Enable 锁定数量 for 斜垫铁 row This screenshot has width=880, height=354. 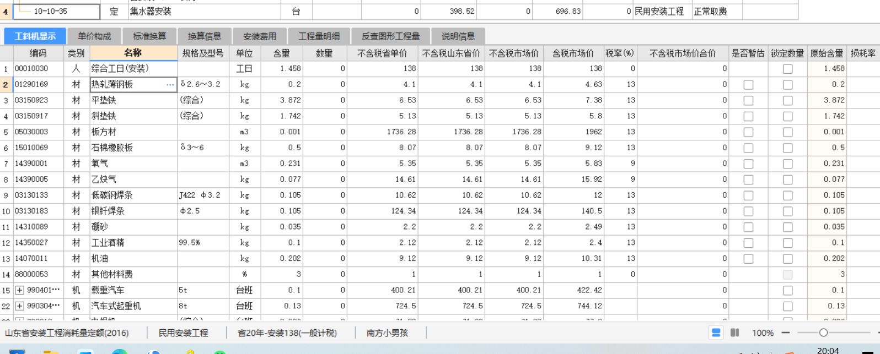787,117
